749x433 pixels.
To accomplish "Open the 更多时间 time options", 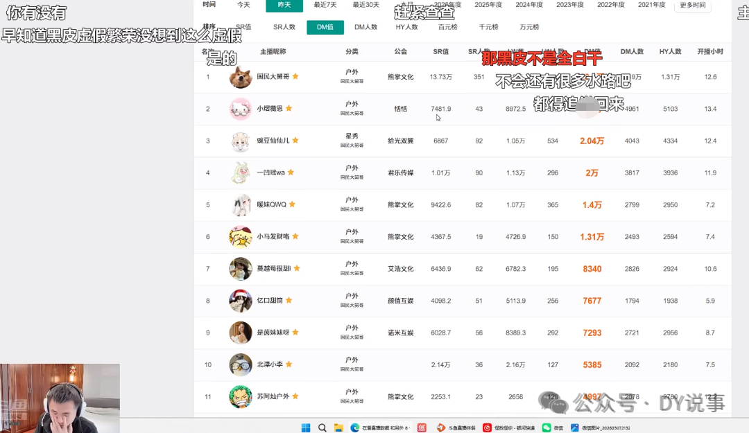I will pos(693,6).
